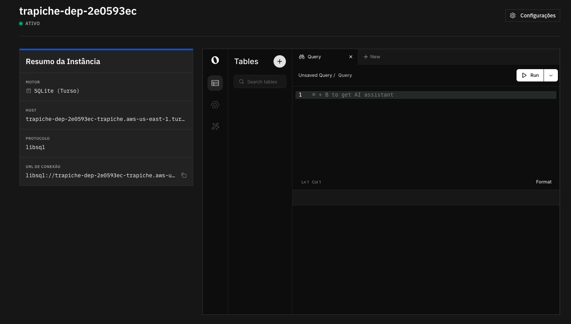571x324 pixels.
Task: Close the Query tab
Action: [351, 57]
